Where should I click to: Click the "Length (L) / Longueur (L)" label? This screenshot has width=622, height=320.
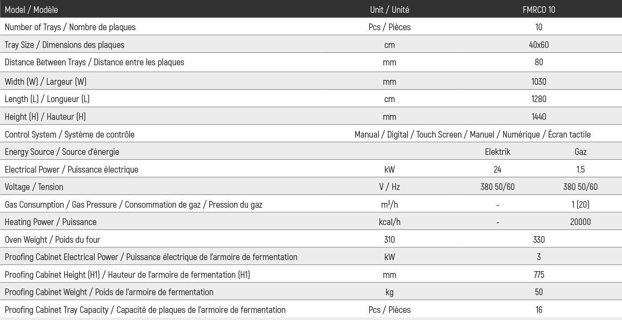point(47,99)
